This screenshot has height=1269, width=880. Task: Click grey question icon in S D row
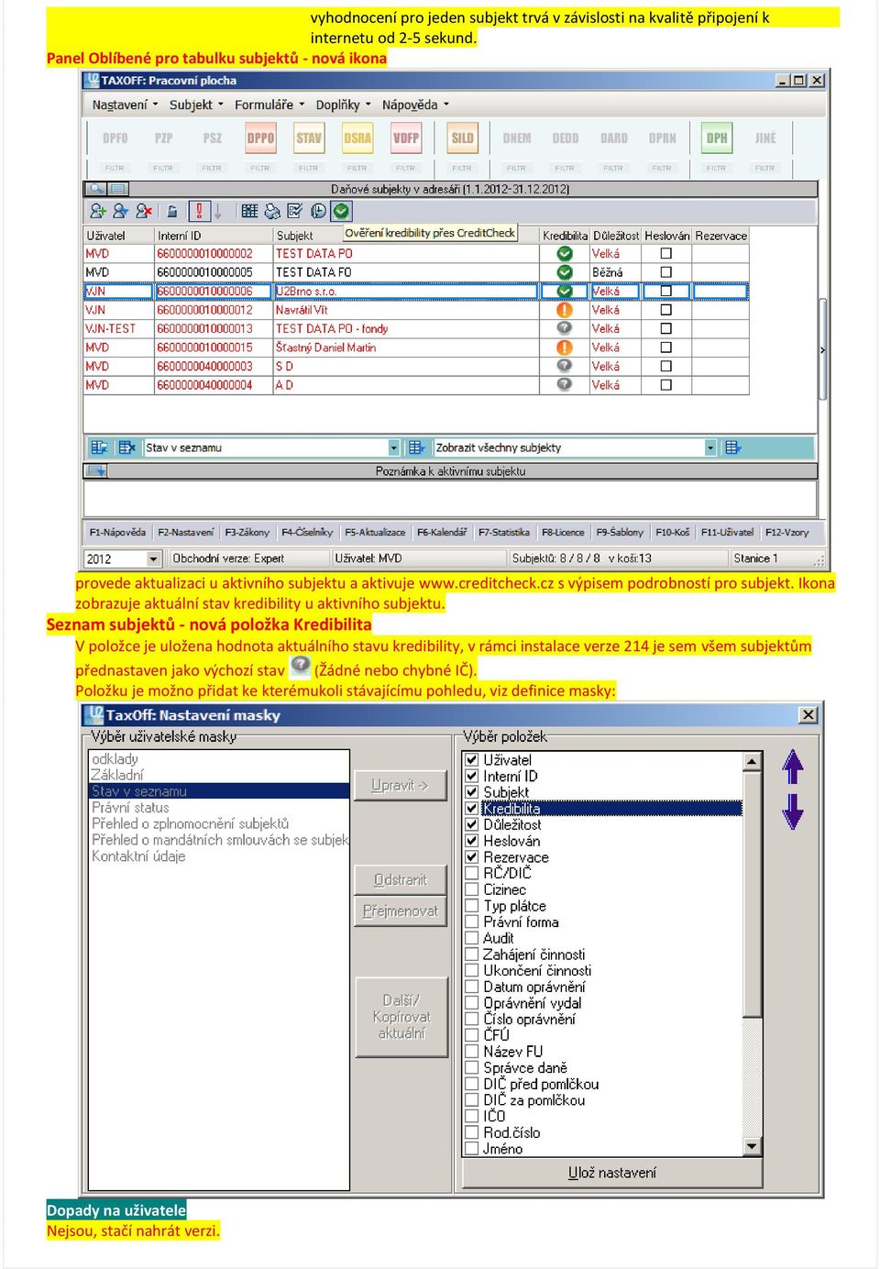(565, 366)
